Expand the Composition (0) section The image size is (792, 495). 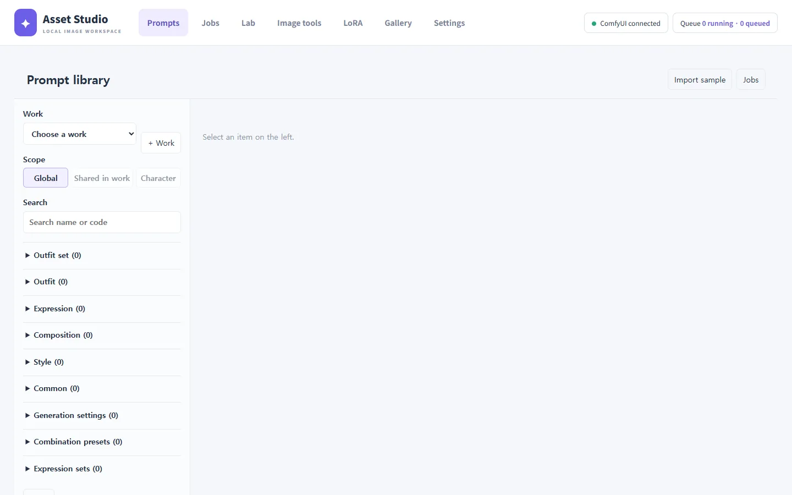tap(102, 335)
